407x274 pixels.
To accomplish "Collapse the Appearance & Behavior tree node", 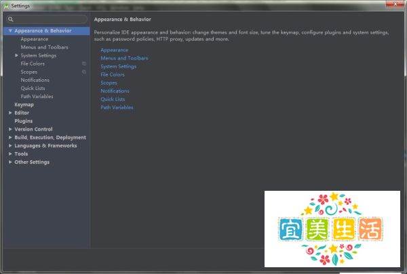I will pos(10,30).
